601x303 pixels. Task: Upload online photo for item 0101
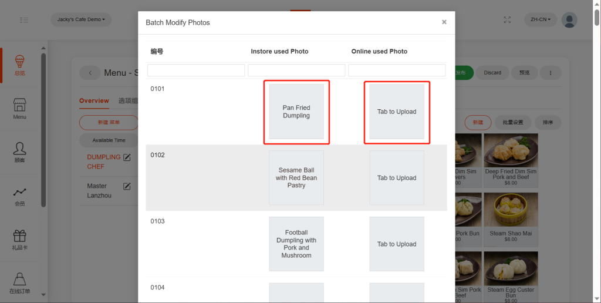point(397,112)
